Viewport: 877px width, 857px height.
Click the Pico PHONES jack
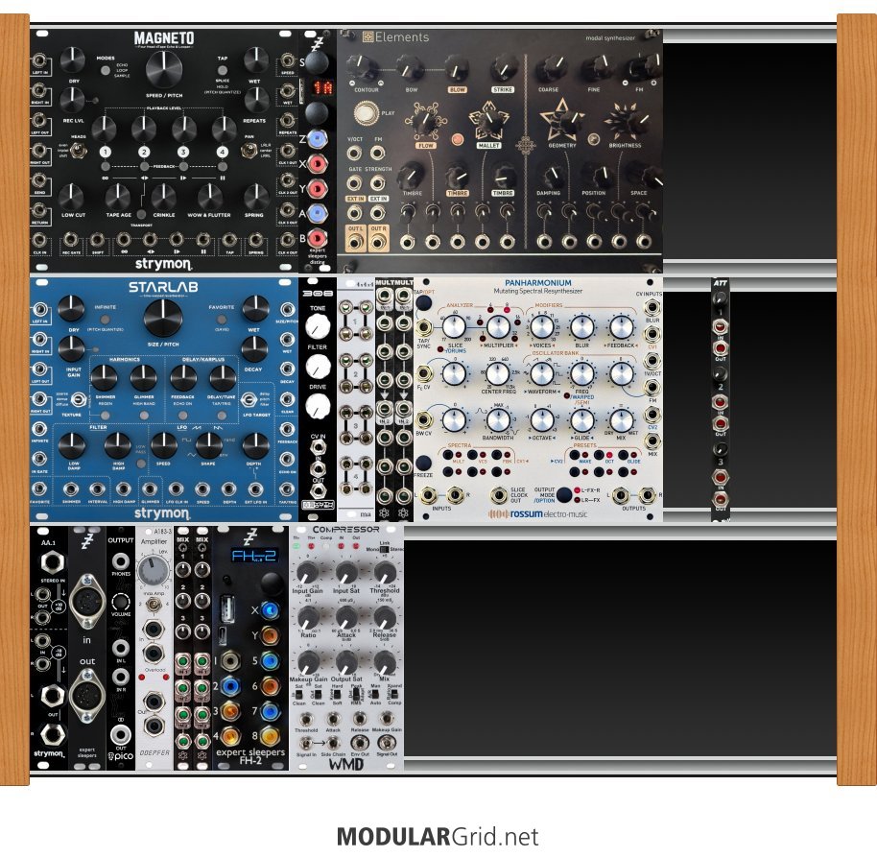tap(120, 560)
